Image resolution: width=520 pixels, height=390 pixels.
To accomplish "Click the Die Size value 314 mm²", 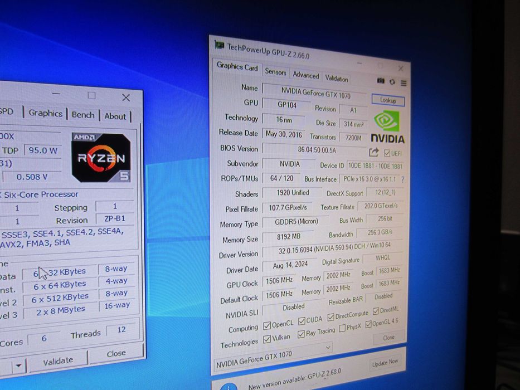I will pyautogui.click(x=353, y=124).
